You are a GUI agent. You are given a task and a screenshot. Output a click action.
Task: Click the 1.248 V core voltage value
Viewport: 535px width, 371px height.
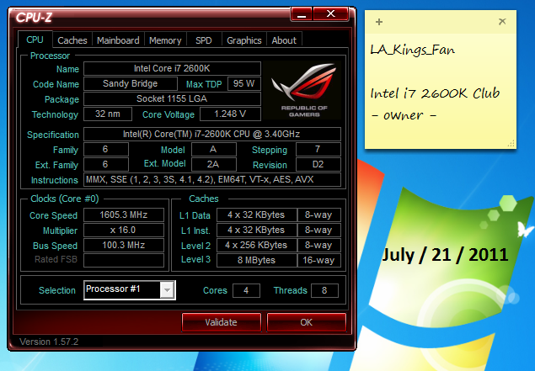tap(230, 114)
